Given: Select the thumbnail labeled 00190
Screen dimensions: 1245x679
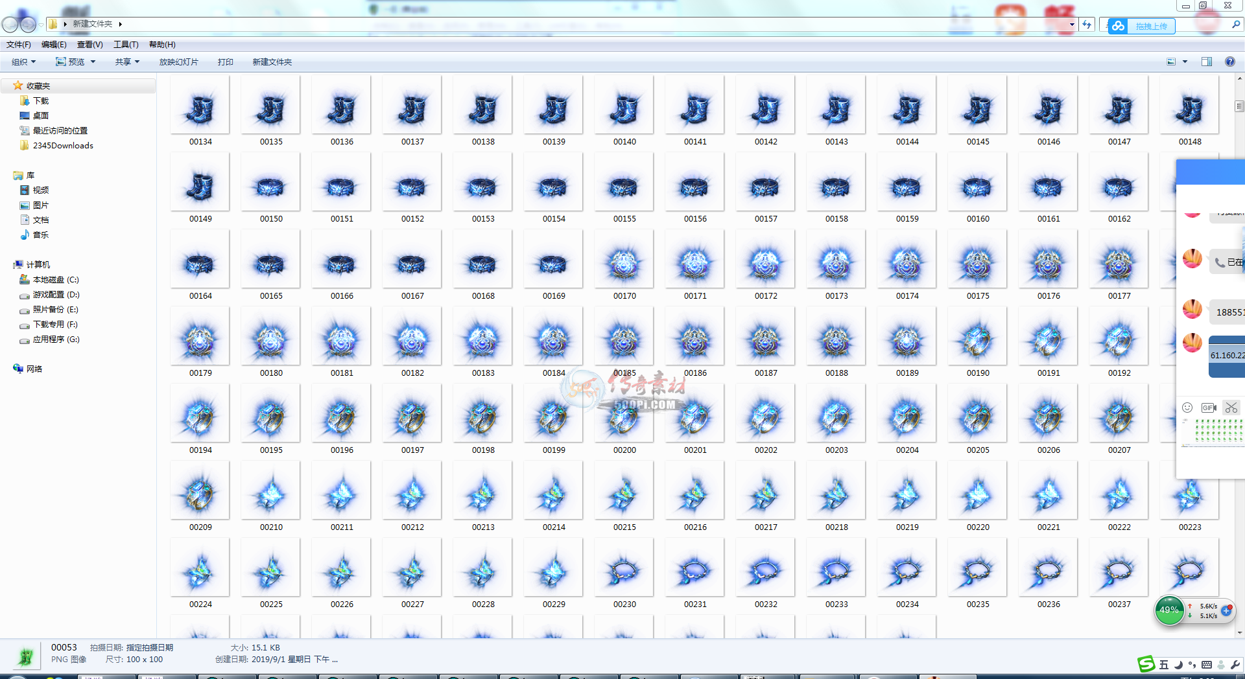Looking at the screenshot, I should pos(977,338).
